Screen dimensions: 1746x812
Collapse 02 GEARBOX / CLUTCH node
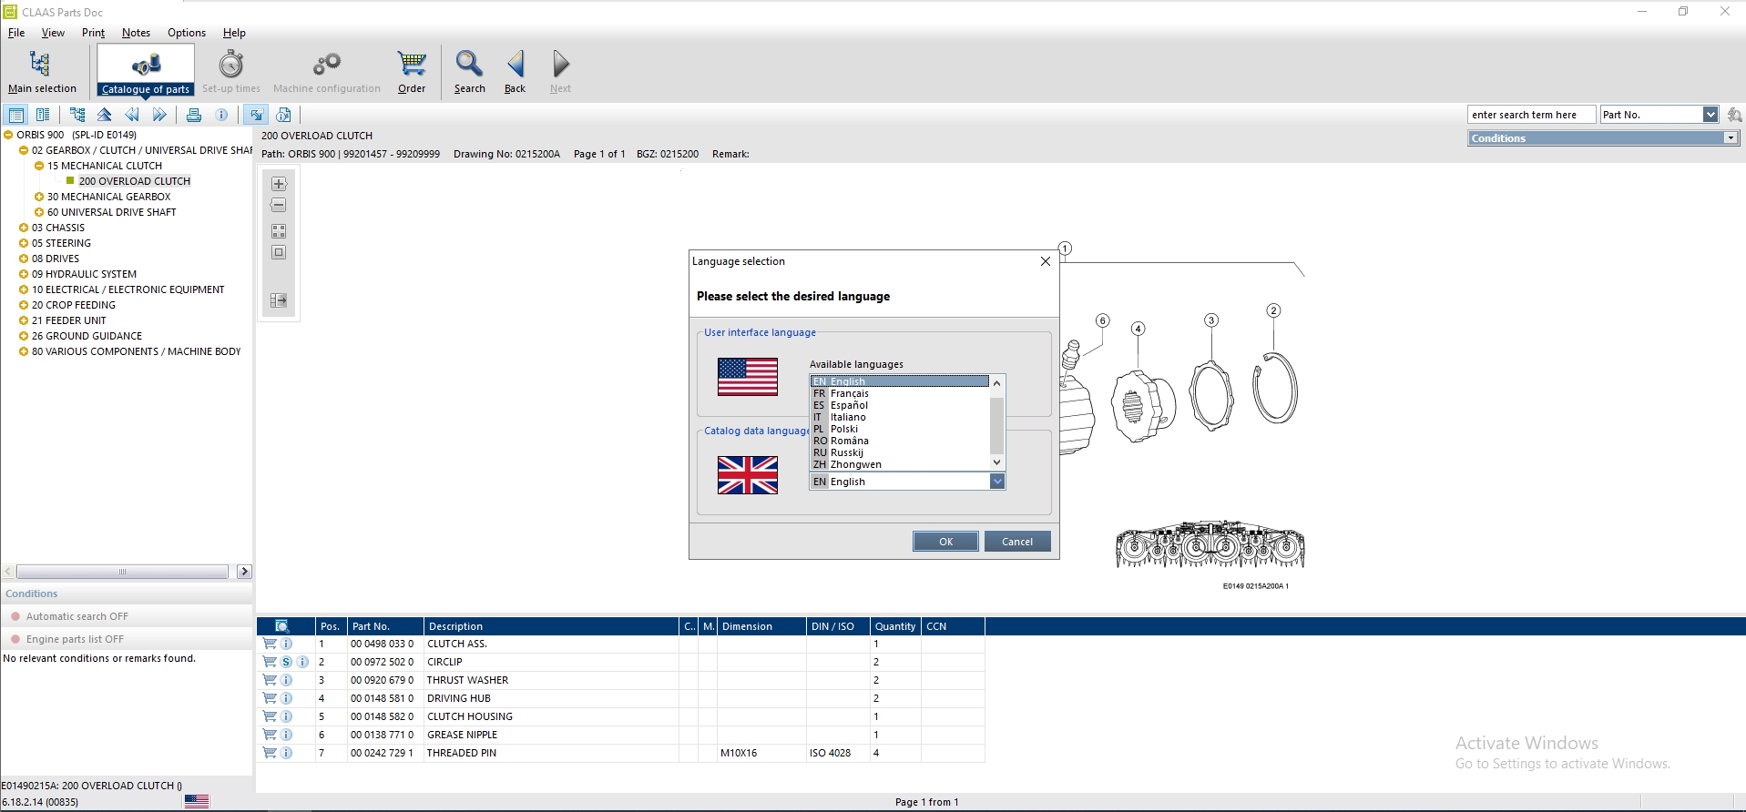click(24, 150)
